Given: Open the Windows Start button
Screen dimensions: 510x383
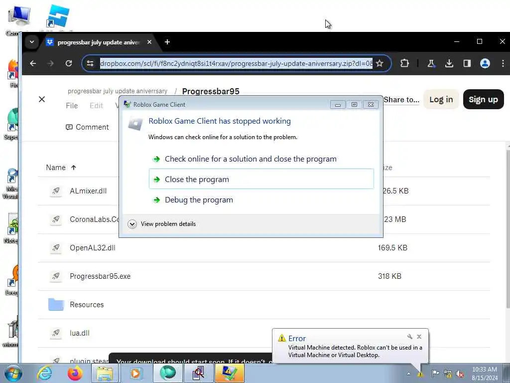Looking at the screenshot, I should click(x=13, y=373).
